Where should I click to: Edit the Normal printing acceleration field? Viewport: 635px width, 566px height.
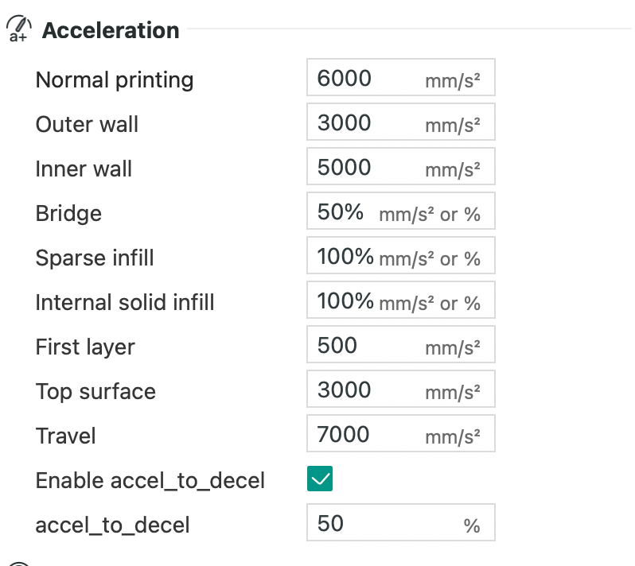(400, 77)
